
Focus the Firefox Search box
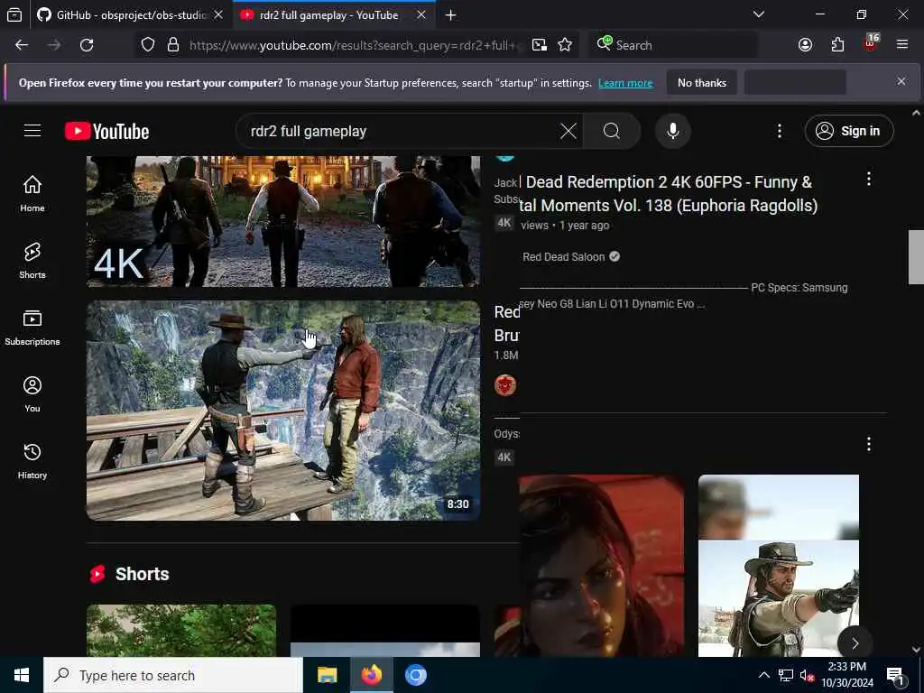coord(673,45)
